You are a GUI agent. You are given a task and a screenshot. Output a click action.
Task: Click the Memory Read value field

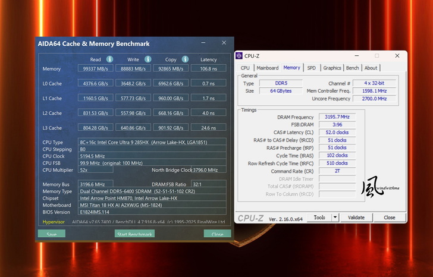pos(95,69)
